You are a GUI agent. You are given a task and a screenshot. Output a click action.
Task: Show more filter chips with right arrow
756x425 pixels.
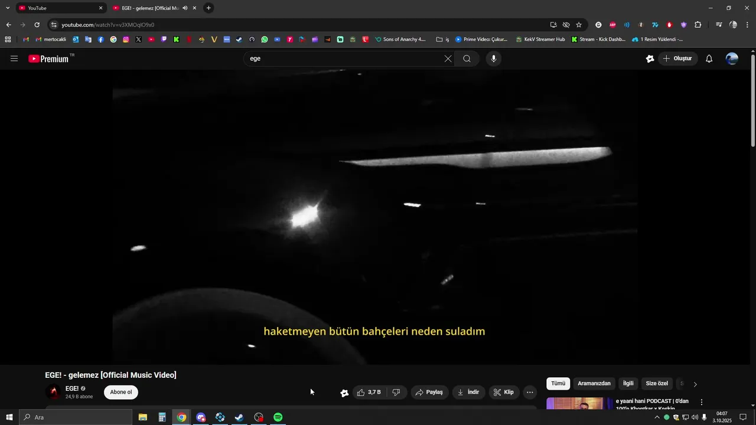tap(695, 384)
